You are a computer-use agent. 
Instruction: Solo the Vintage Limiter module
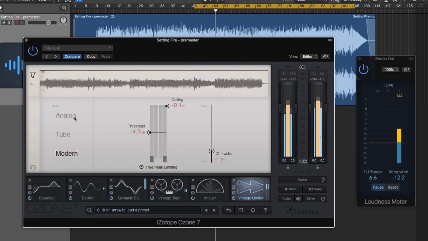234,193
